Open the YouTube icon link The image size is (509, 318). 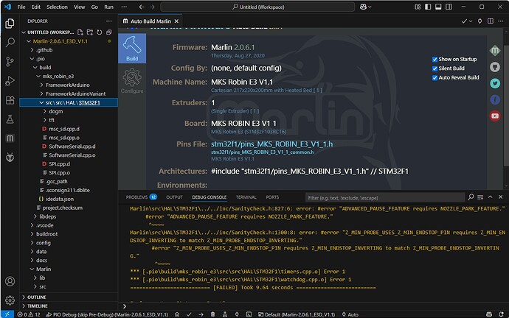[495, 116]
